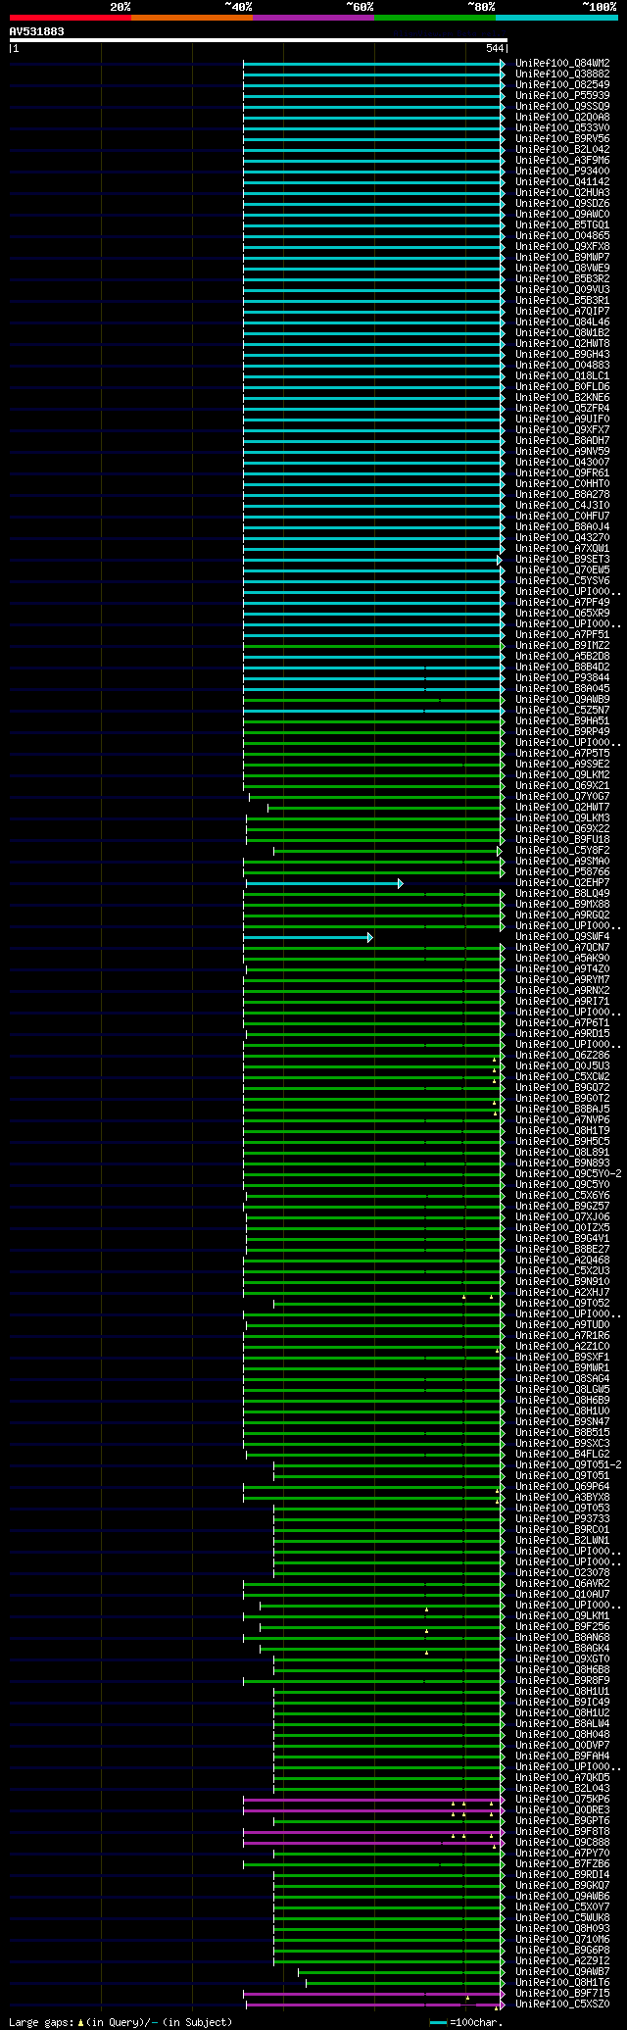Select the UniRef100_Q18LC1 label
The height and width of the screenshot is (2030, 627).
tap(562, 376)
